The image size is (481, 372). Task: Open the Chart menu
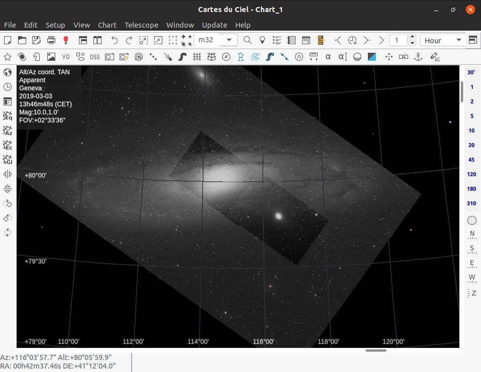click(x=107, y=25)
